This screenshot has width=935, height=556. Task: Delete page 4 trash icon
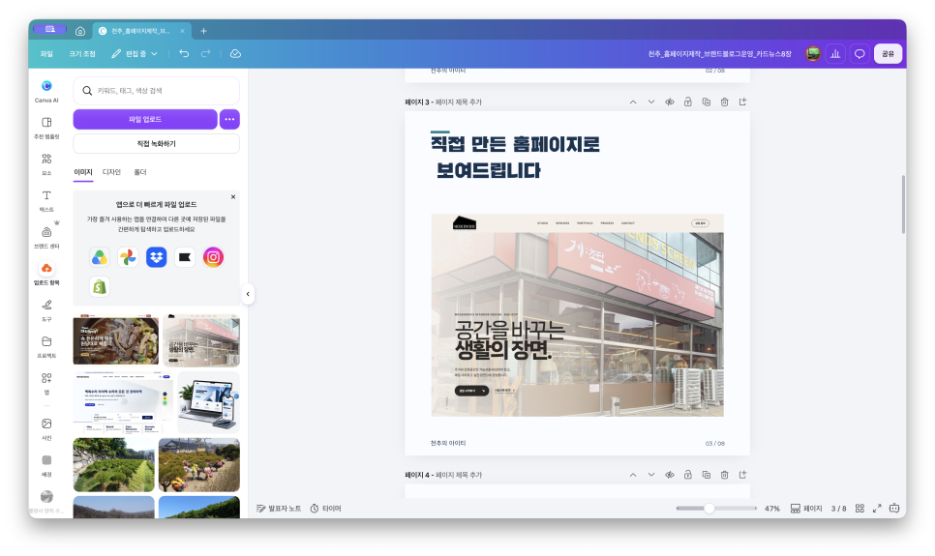[724, 475]
